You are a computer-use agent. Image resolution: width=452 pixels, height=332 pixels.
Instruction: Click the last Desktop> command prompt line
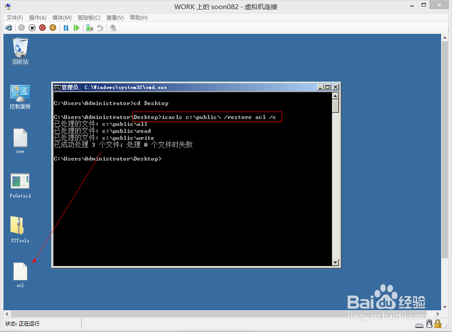coord(108,159)
